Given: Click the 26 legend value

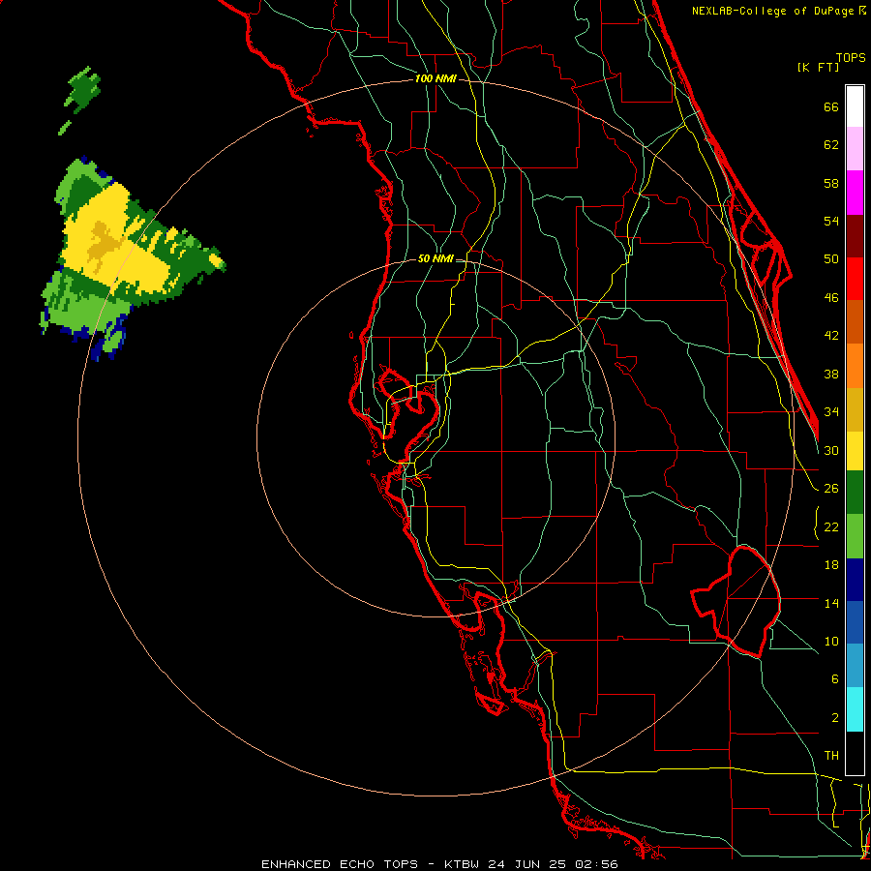Looking at the screenshot, I should click(x=831, y=489).
